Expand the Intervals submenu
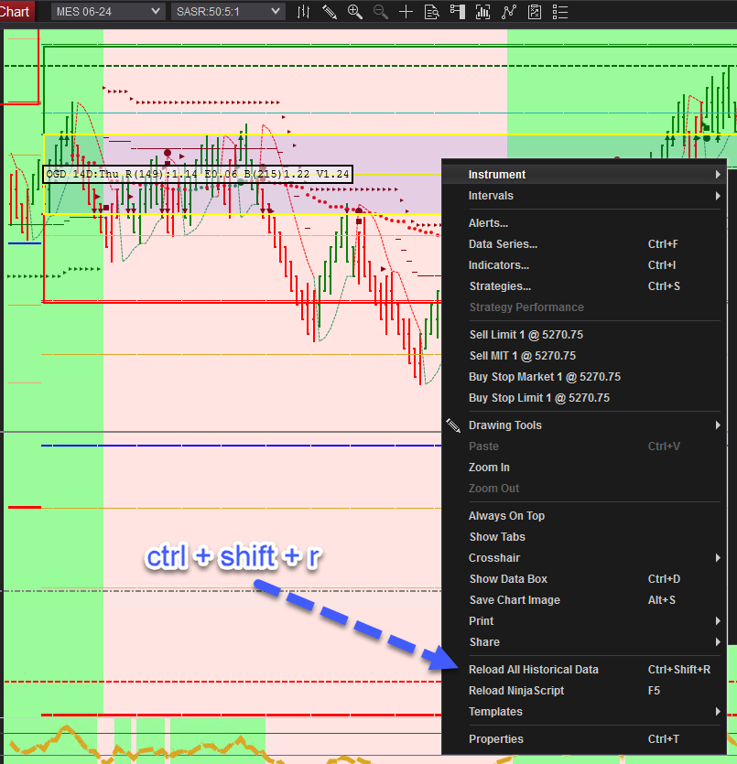737x764 pixels. 583,196
